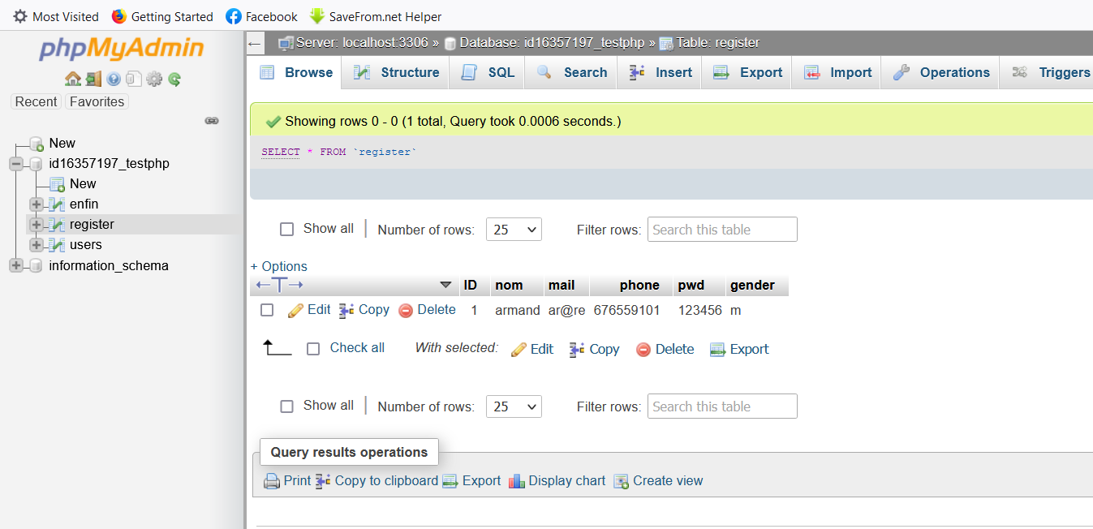The height and width of the screenshot is (529, 1093).
Task: Select the users table in the sidebar
Action: pyautogui.click(x=87, y=244)
